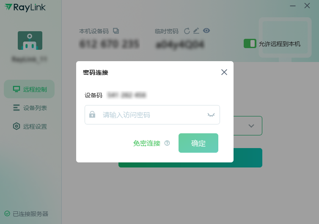
Task: Close the 密码连接 dialog
Action: tap(224, 72)
